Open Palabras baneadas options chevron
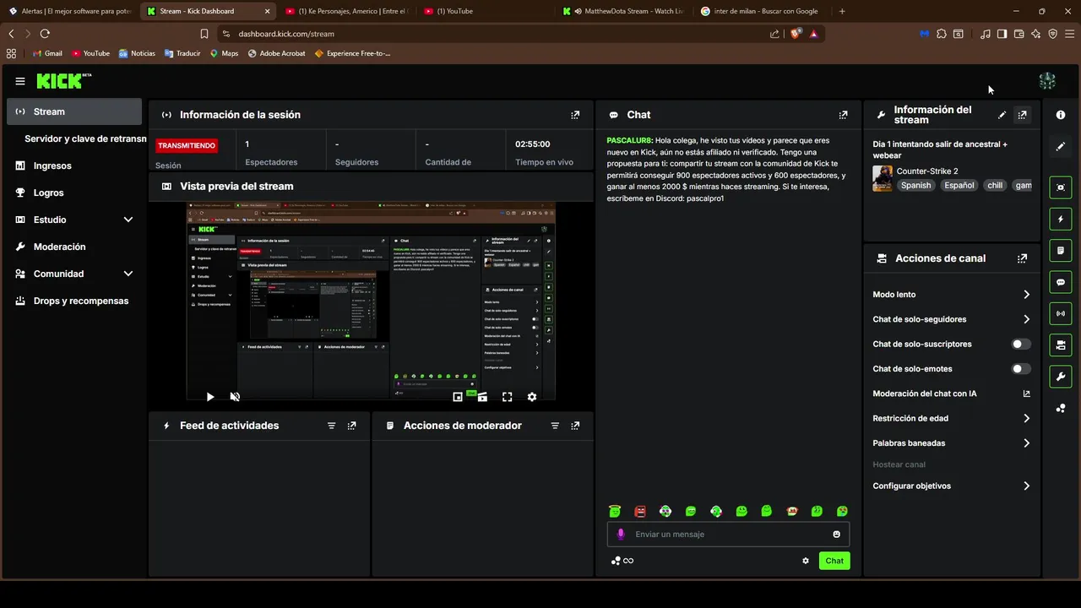The height and width of the screenshot is (608, 1081). pyautogui.click(x=1026, y=442)
